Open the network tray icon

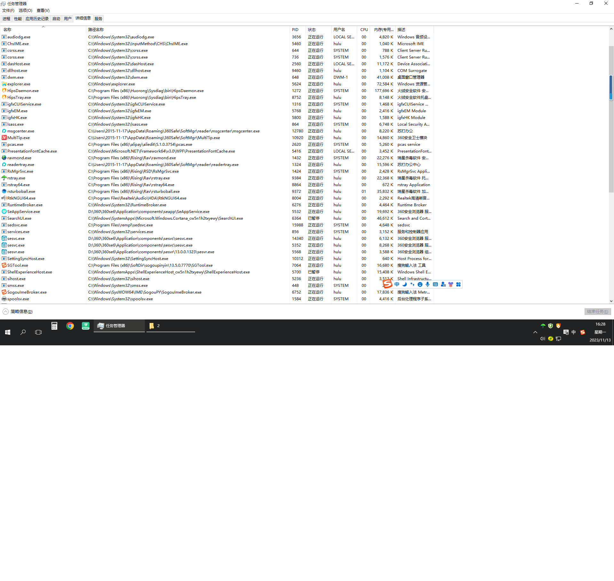(558, 339)
